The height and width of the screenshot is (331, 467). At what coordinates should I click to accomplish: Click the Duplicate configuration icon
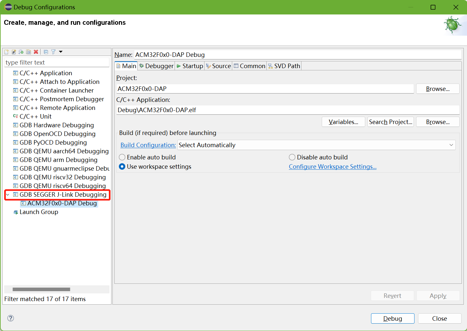(29, 52)
